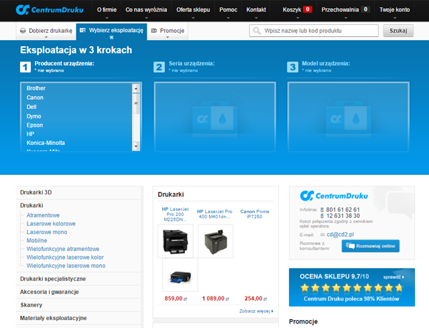
Task: Click the red Koszyk cart counter badge
Action: pos(307,10)
